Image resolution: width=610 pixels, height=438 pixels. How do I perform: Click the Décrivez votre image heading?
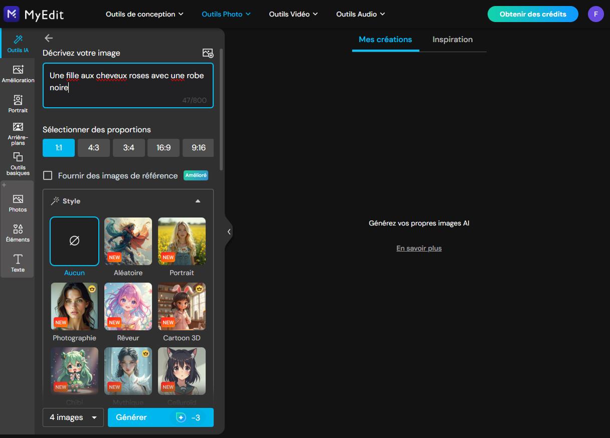pos(81,53)
